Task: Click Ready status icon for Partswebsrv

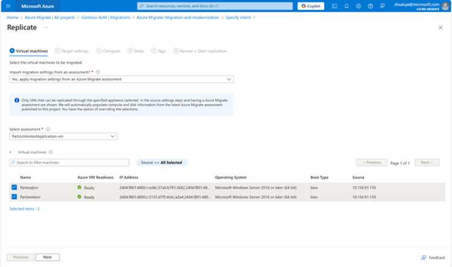Action: (80, 197)
